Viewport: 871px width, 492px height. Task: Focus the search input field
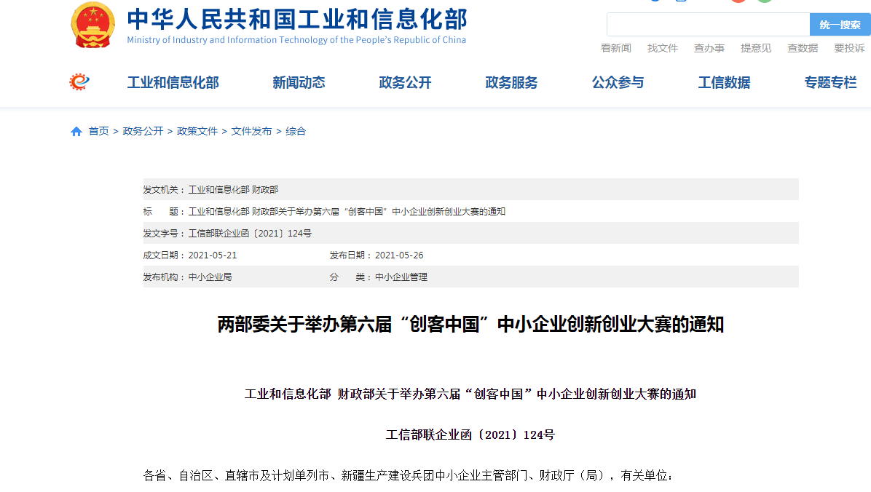[709, 25]
